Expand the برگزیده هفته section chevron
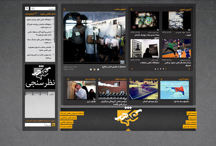Screen dimensions: 216x146 (99, 79)
